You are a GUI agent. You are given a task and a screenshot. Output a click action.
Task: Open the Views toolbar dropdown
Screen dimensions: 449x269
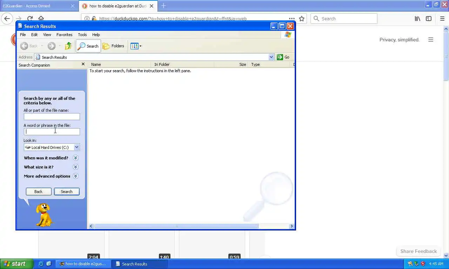136,46
